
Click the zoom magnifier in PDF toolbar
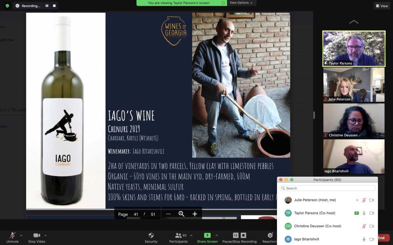(181, 214)
